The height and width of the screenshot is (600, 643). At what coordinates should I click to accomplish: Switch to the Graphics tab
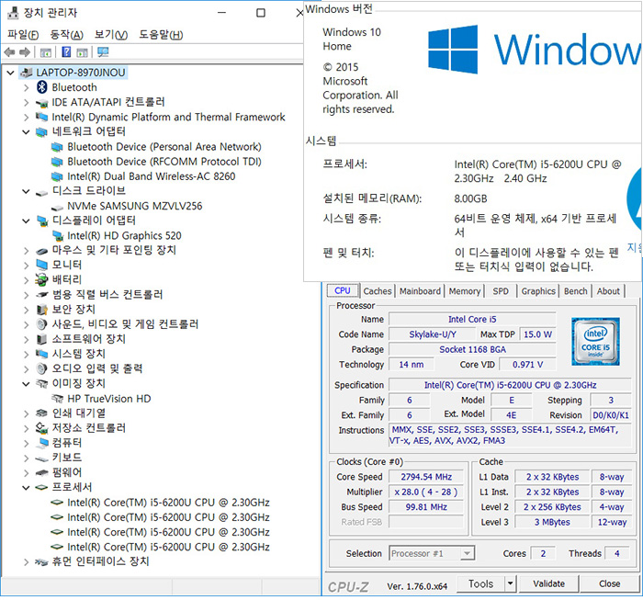coord(538,291)
